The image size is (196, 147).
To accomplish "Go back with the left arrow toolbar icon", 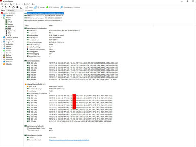I will pos(2,7).
